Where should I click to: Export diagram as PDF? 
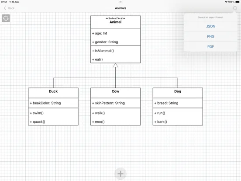pyautogui.click(x=210, y=47)
